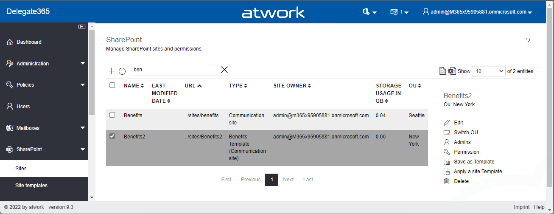Click the refresh list icon
This screenshot has height=214, width=554.
click(x=122, y=71)
